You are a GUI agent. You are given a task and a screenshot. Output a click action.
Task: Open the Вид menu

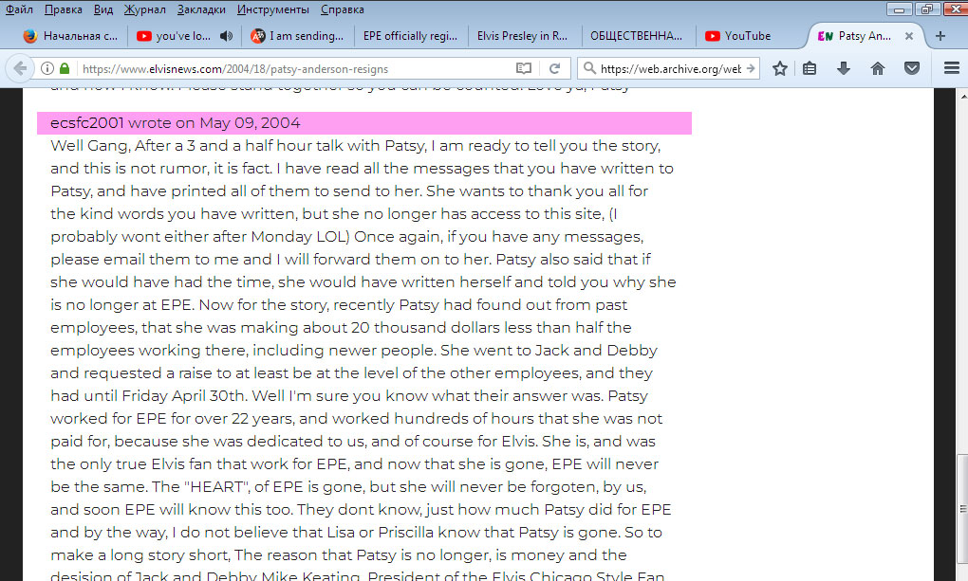click(103, 9)
